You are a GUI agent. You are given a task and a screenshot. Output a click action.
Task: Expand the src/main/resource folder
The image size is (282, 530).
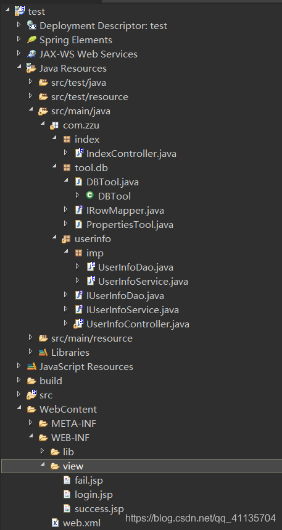click(x=31, y=338)
